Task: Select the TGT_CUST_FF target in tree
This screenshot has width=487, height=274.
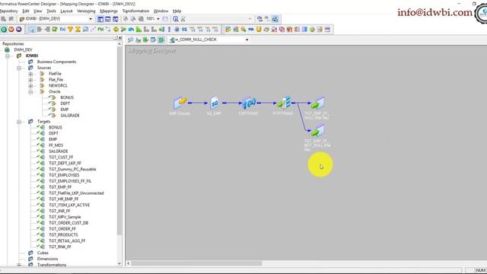Action: pyautogui.click(x=61, y=158)
